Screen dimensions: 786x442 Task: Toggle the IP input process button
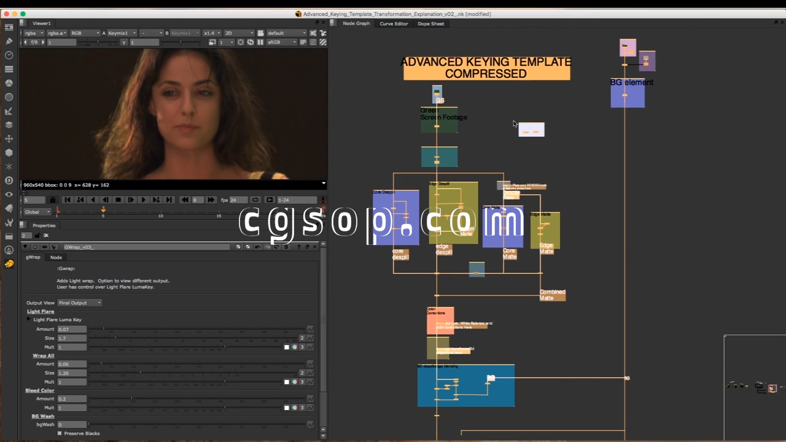pyautogui.click(x=303, y=42)
